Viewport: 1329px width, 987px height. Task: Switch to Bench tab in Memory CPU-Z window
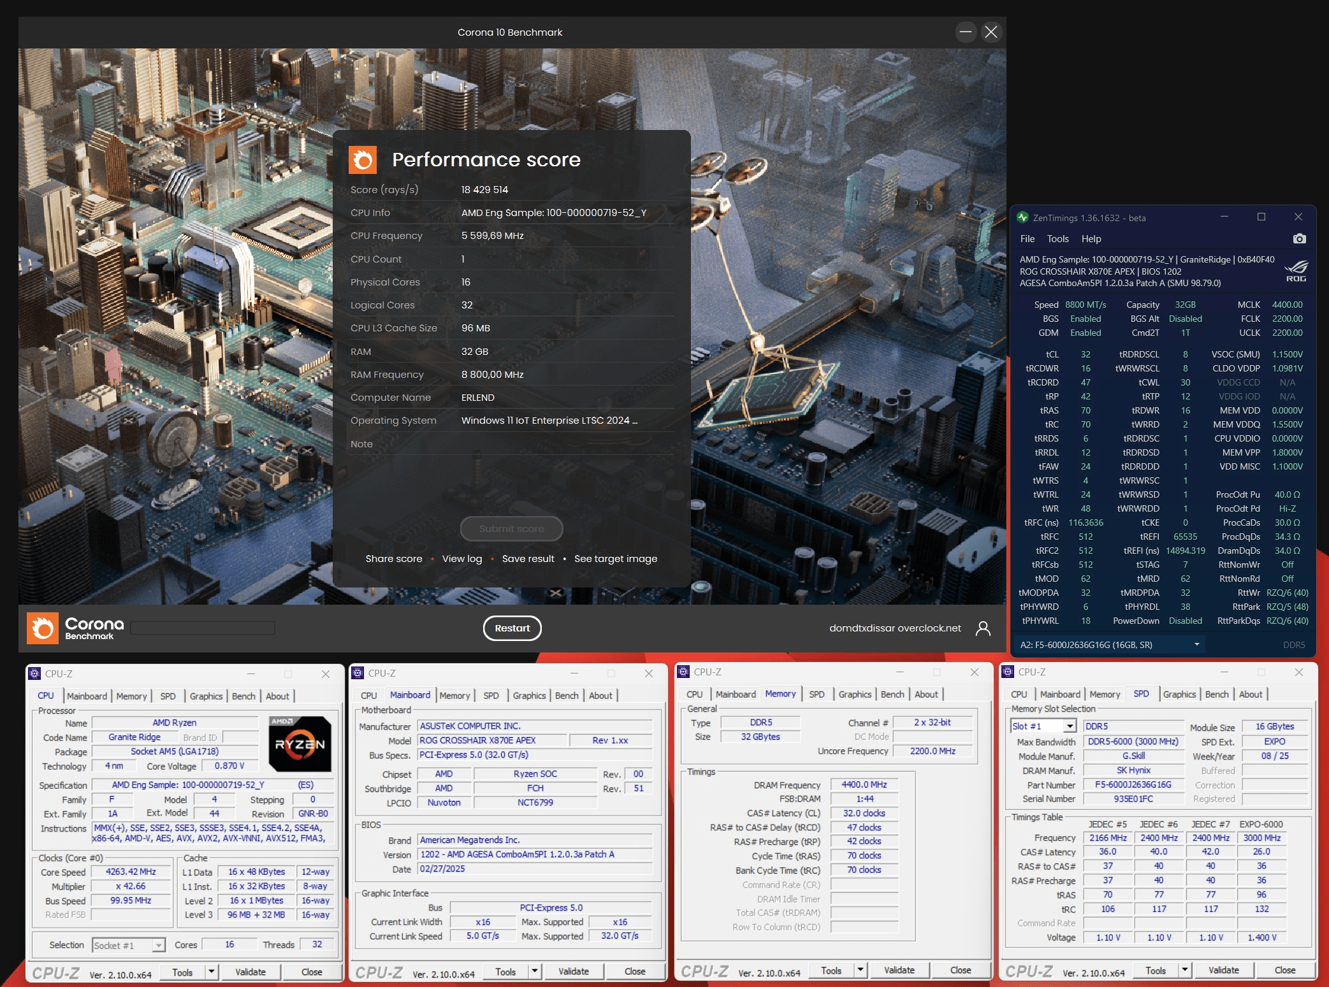click(x=892, y=695)
